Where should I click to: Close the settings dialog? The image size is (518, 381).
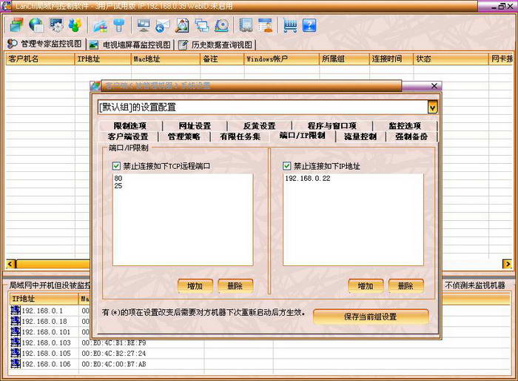(x=434, y=86)
